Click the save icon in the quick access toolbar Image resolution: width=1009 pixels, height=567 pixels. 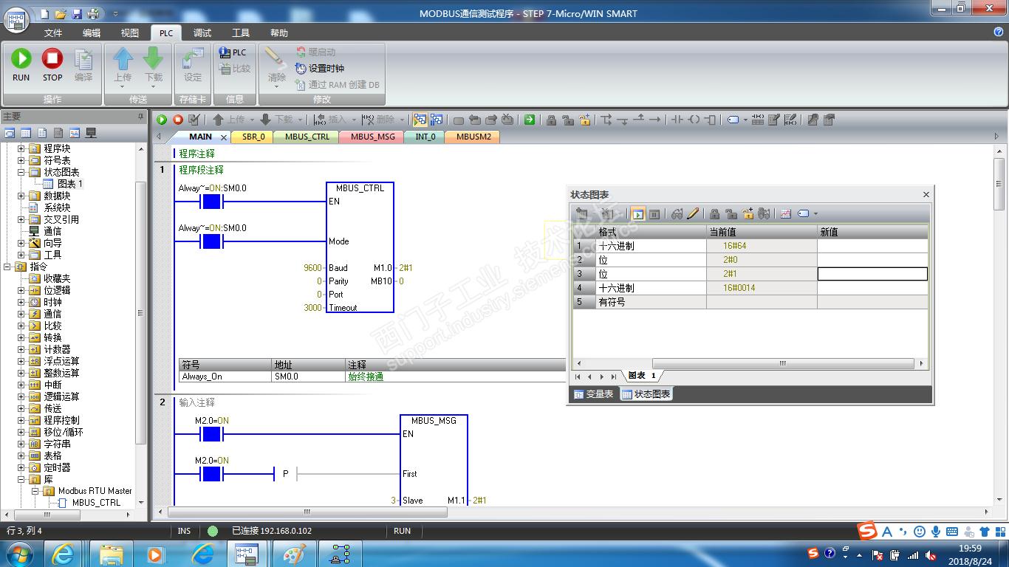77,13
